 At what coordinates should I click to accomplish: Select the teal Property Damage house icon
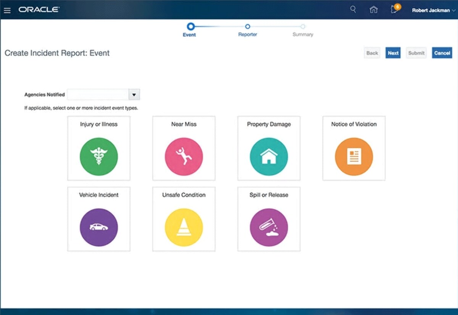tap(269, 157)
